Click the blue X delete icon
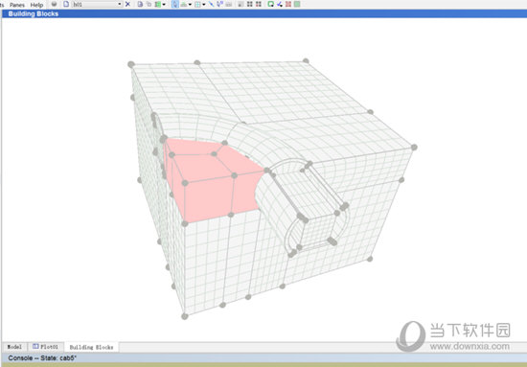Image resolution: width=527 pixels, height=367 pixels. pos(127,4)
